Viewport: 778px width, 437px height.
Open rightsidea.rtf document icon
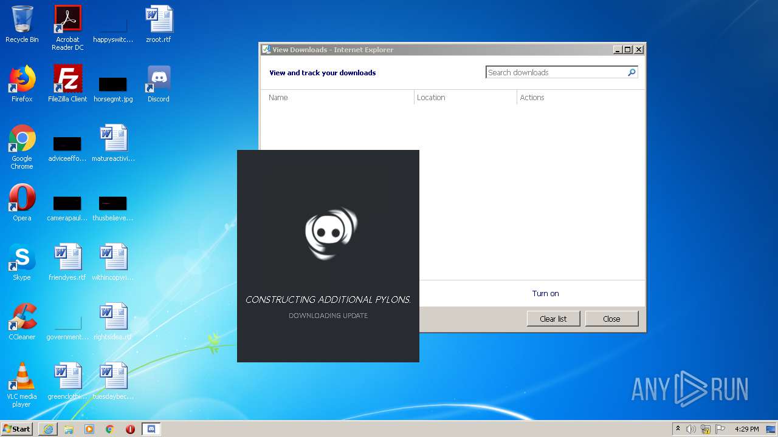(113, 322)
